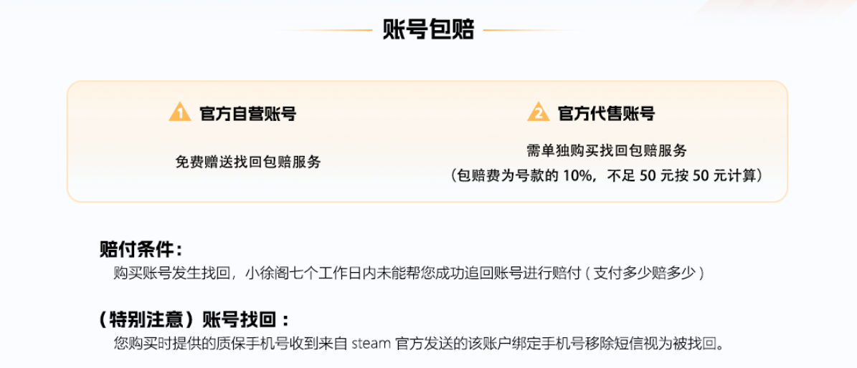
Task: Click the 赔付条件 heading
Action: 141,250
